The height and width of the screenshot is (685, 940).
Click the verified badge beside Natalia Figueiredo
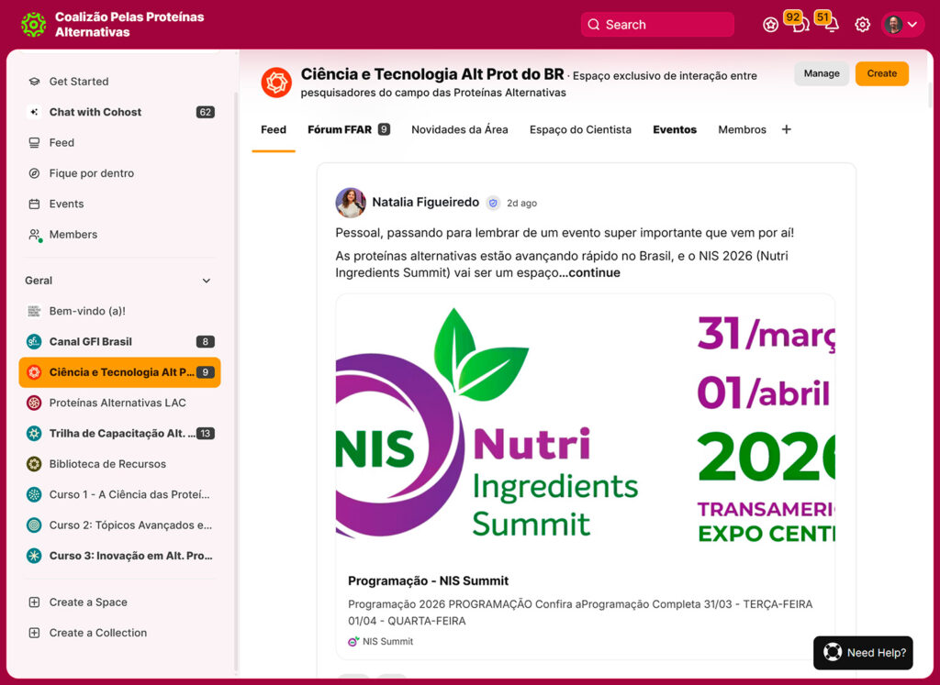coord(493,204)
